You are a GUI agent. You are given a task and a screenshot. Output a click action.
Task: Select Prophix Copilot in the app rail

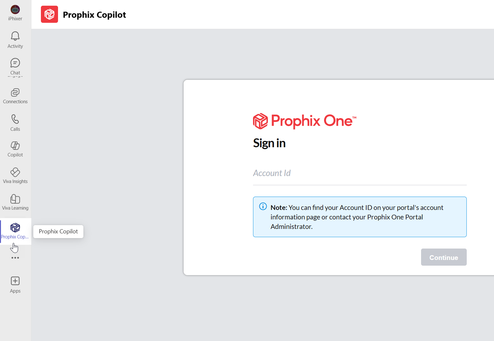pyautogui.click(x=15, y=231)
